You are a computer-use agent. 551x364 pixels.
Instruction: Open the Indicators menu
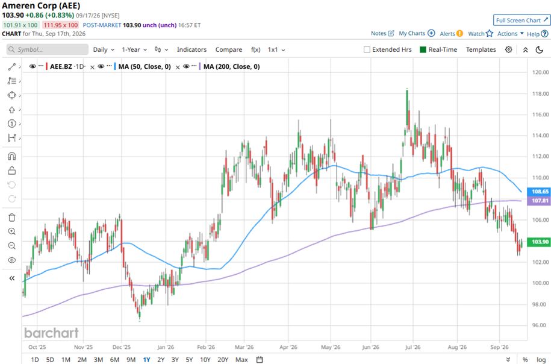pyautogui.click(x=191, y=49)
